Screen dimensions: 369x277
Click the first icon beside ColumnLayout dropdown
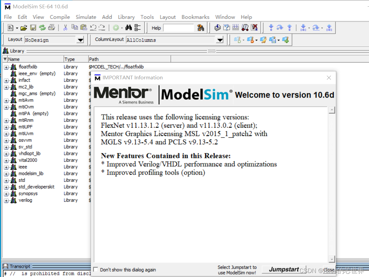coord(237,40)
